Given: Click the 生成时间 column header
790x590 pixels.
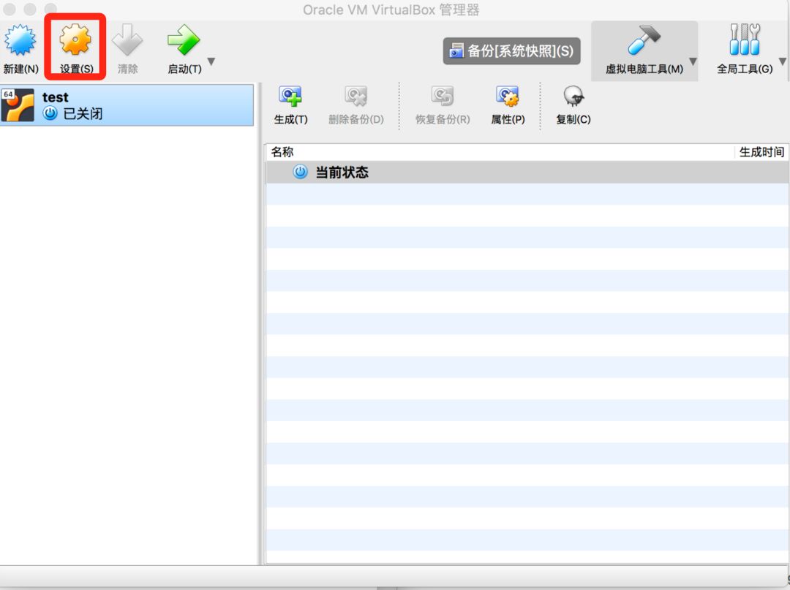Looking at the screenshot, I should pos(761,152).
